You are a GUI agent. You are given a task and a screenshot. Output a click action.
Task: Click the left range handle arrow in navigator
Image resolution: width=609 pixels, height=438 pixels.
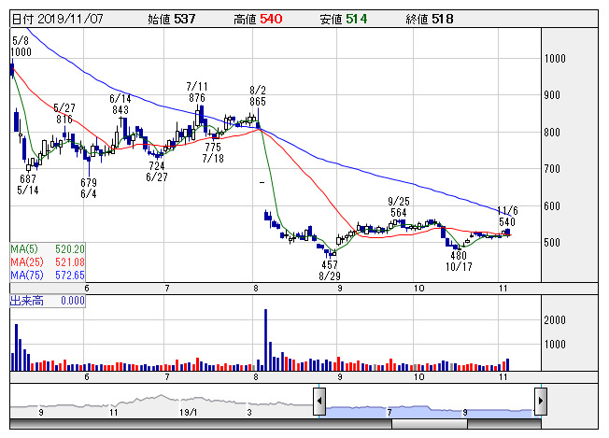(x=319, y=403)
